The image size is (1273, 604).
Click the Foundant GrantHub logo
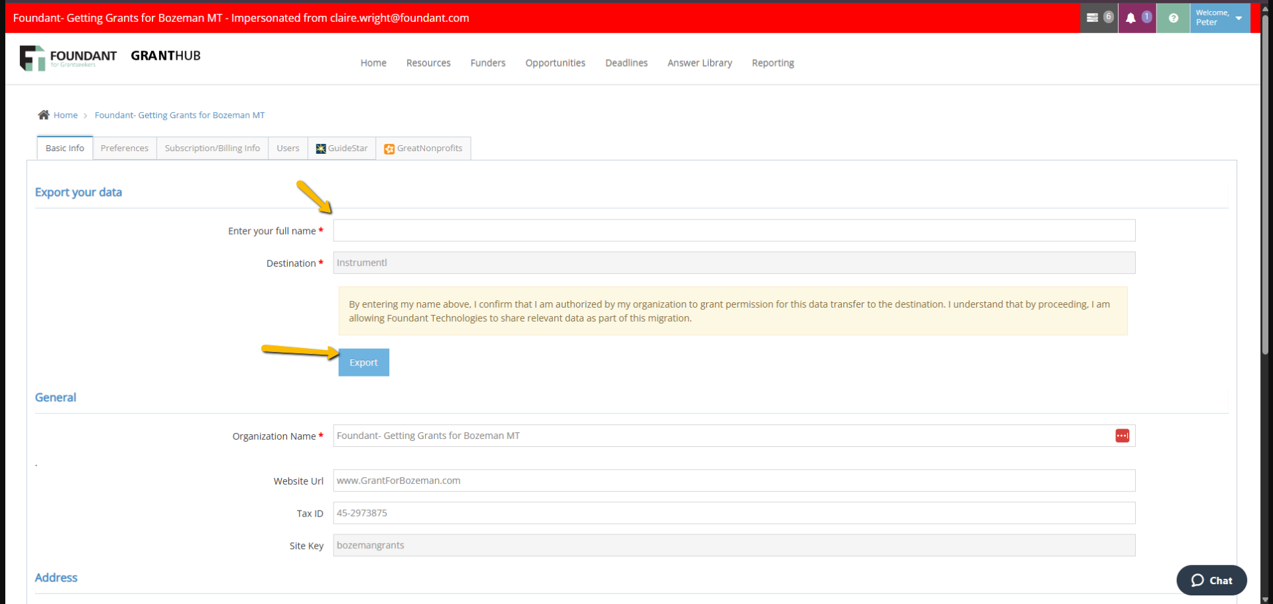(x=110, y=58)
